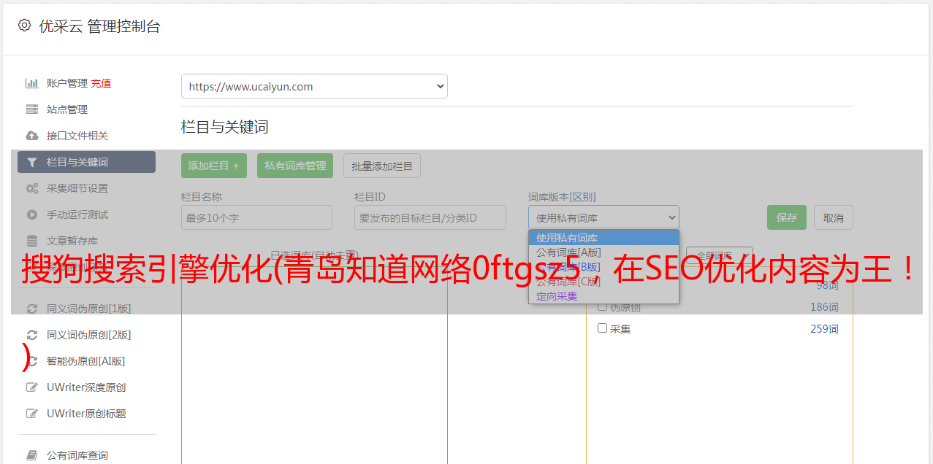Open 同义词伪原创[2版] in the sidebar

point(89,335)
